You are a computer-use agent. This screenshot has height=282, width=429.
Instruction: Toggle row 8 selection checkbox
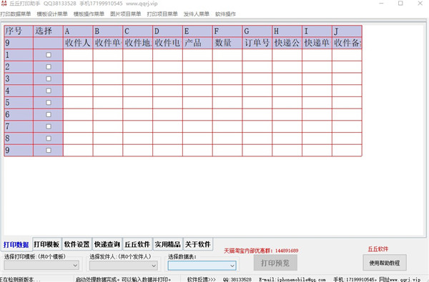[49, 139]
